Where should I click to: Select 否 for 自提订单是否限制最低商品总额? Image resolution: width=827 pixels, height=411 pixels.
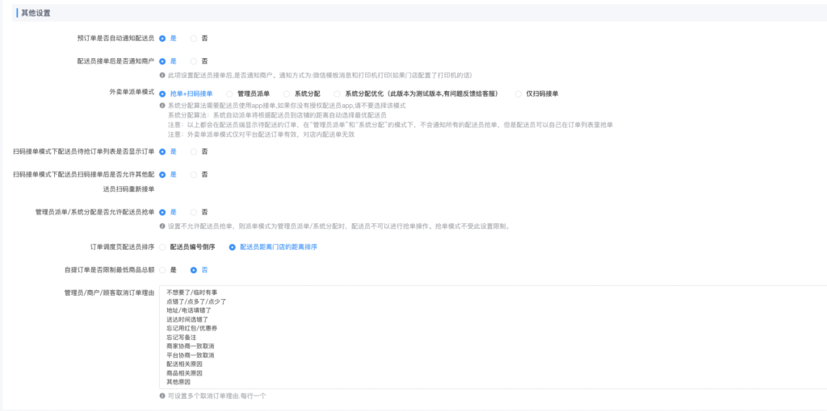coord(194,270)
